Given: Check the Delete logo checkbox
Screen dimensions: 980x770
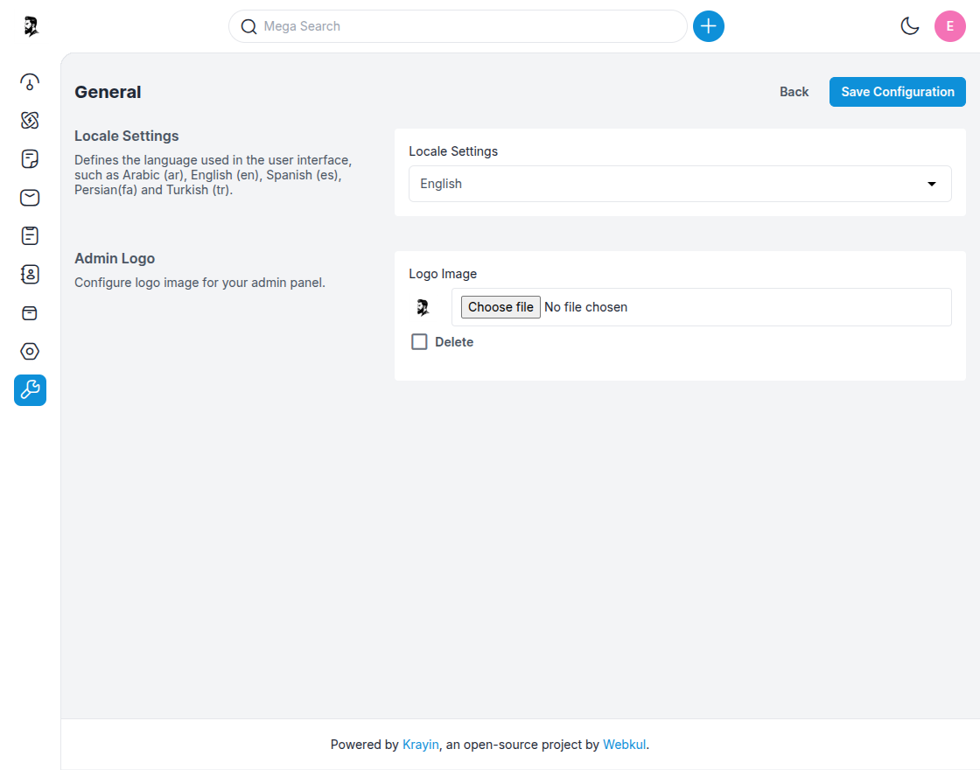Looking at the screenshot, I should coord(419,342).
